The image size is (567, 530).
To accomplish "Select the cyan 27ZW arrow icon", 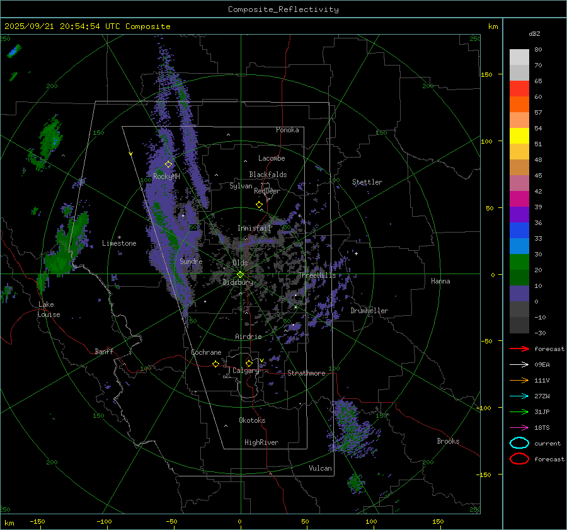I will click(519, 396).
